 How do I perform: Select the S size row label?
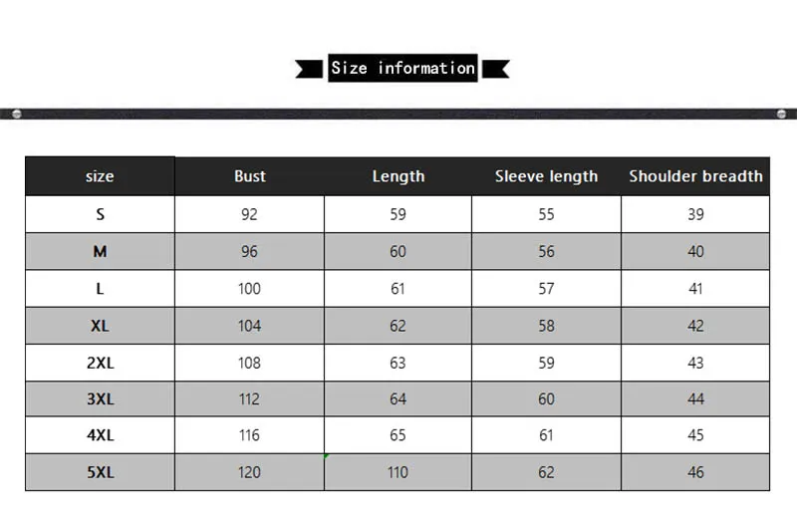101,214
